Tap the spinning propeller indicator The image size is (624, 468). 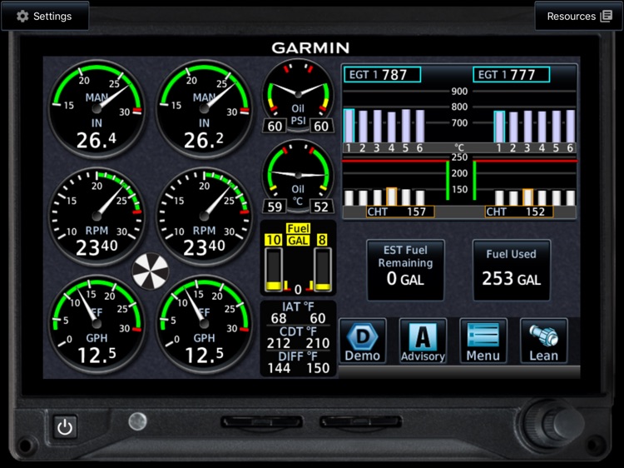point(151,271)
